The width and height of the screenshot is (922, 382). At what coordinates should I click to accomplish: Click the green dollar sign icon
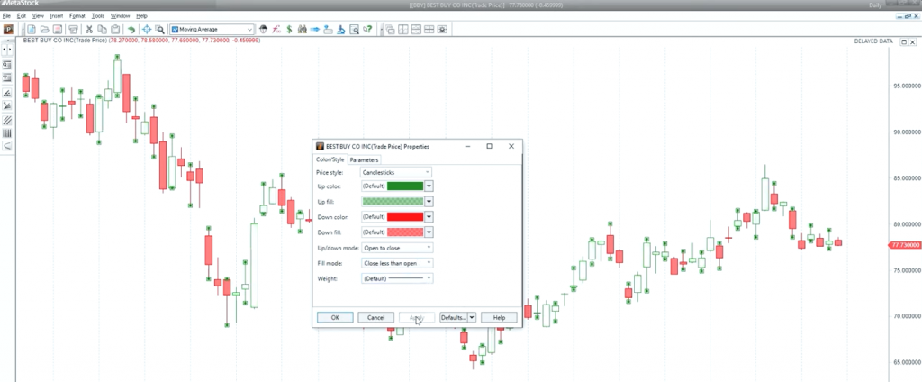point(289,29)
